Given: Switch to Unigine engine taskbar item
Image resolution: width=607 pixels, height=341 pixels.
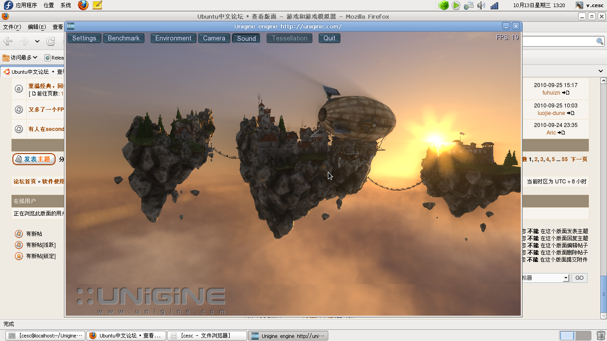Looking at the screenshot, I should point(288,336).
